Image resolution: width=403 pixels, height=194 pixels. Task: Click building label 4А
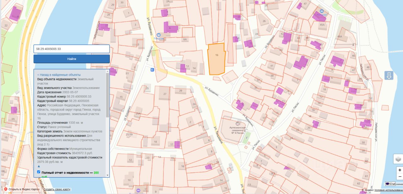tap(13, 119)
